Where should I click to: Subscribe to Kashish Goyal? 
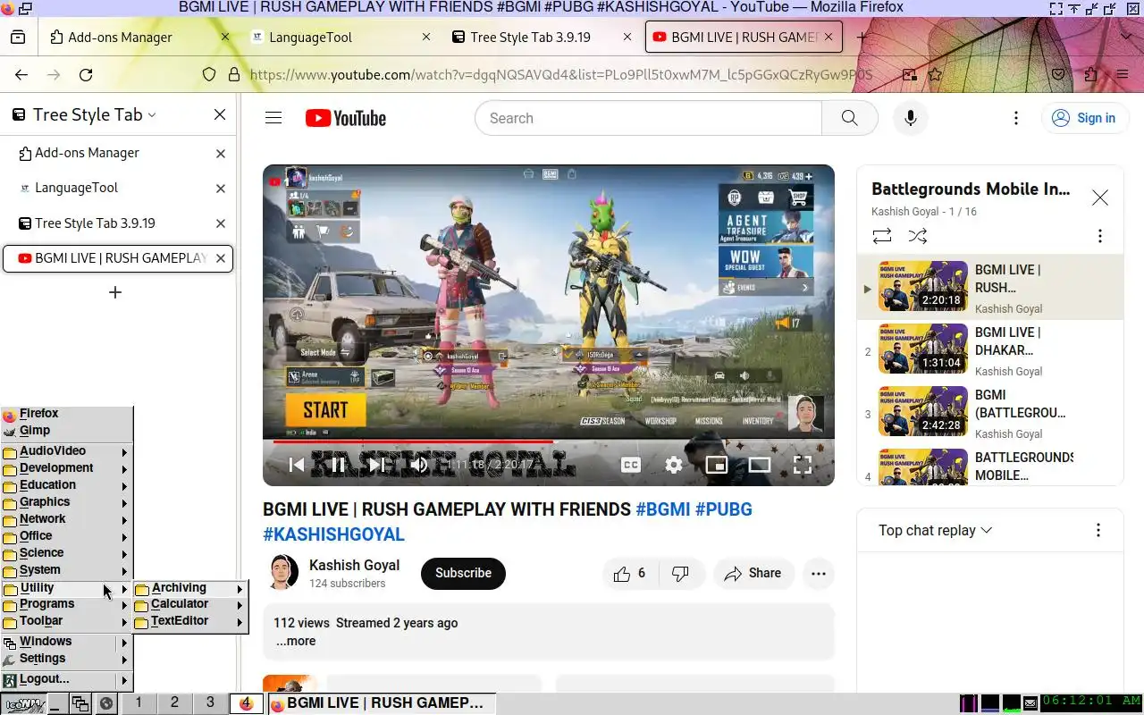(463, 574)
